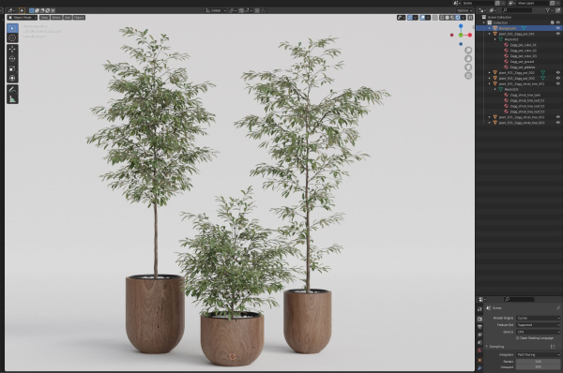The image size is (563, 373).
Task: Open the World properties red globe tab
Action: point(480,351)
